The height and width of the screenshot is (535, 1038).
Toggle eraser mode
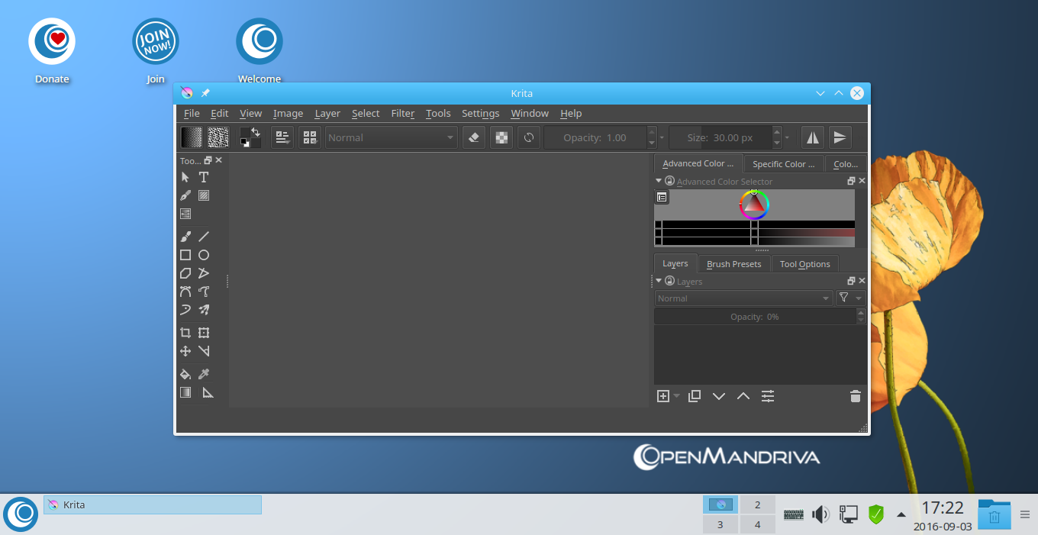[x=474, y=137]
